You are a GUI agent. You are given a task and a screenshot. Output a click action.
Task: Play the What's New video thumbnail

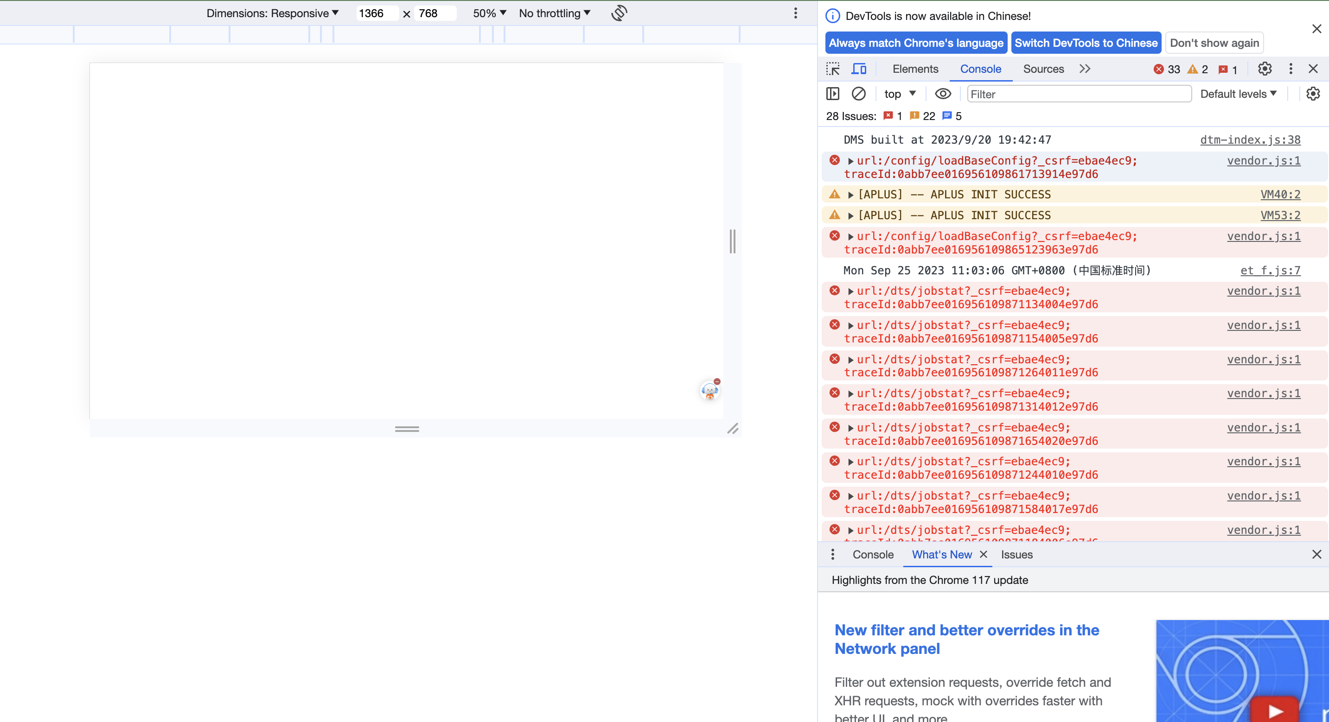[1275, 711]
